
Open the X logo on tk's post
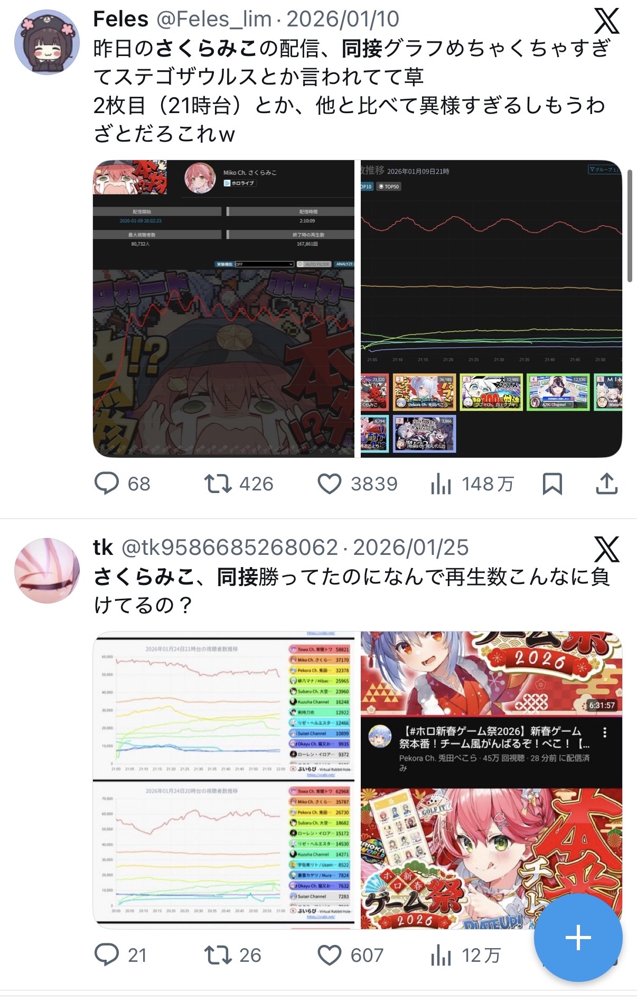pos(606,550)
